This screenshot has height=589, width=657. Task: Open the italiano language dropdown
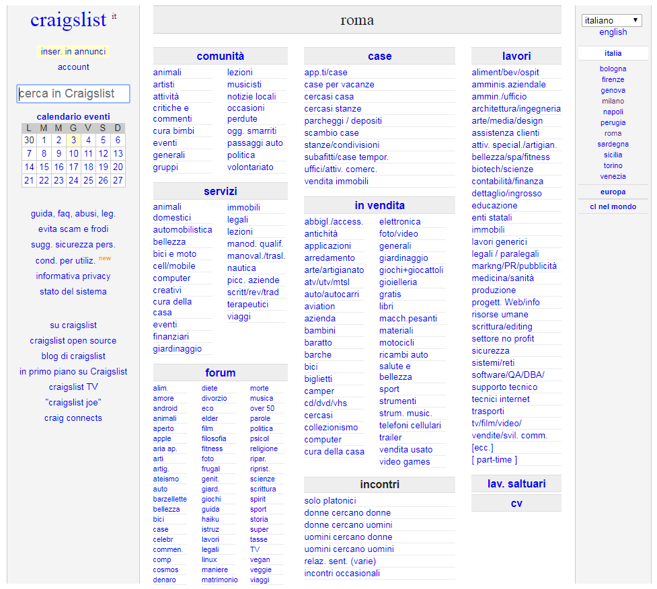pos(611,20)
